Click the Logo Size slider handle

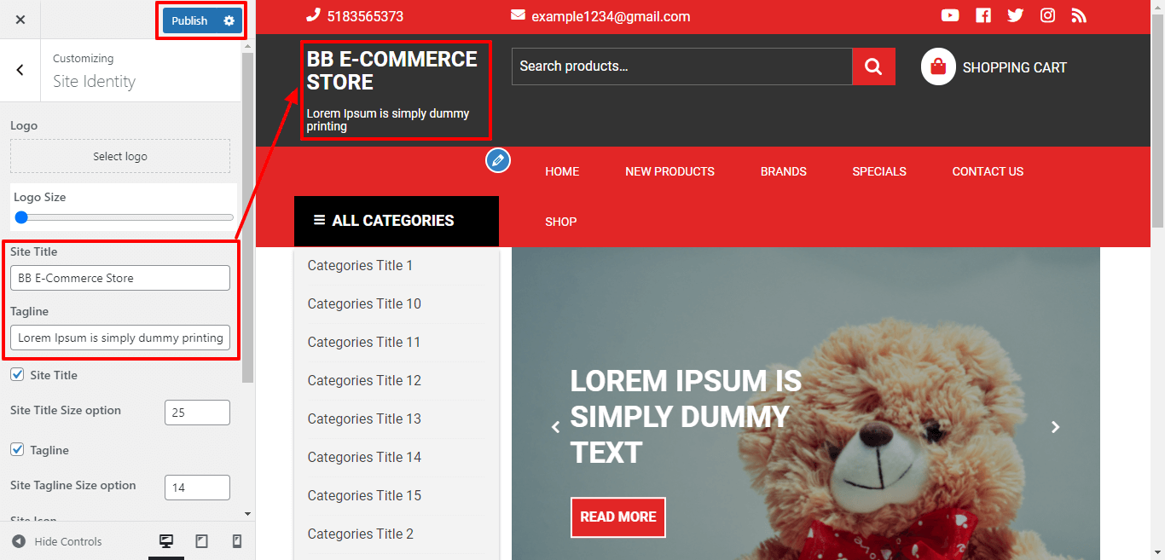pyautogui.click(x=21, y=217)
